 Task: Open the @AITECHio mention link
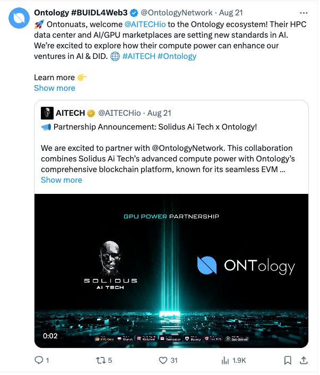[146, 24]
